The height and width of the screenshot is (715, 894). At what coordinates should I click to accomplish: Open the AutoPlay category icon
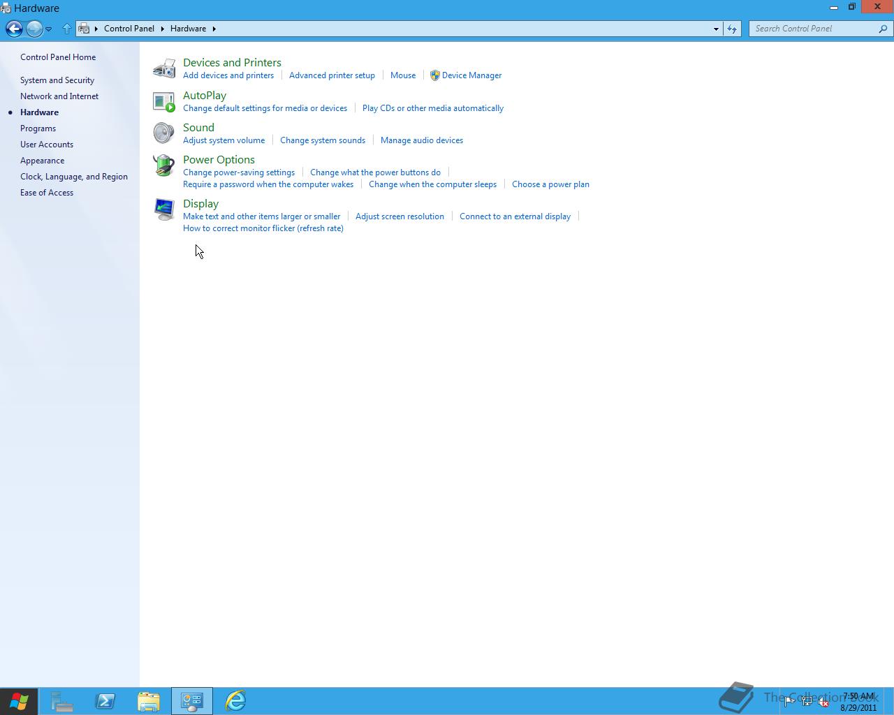click(164, 101)
